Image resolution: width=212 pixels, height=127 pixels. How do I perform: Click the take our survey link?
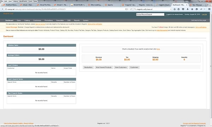click(40, 24)
